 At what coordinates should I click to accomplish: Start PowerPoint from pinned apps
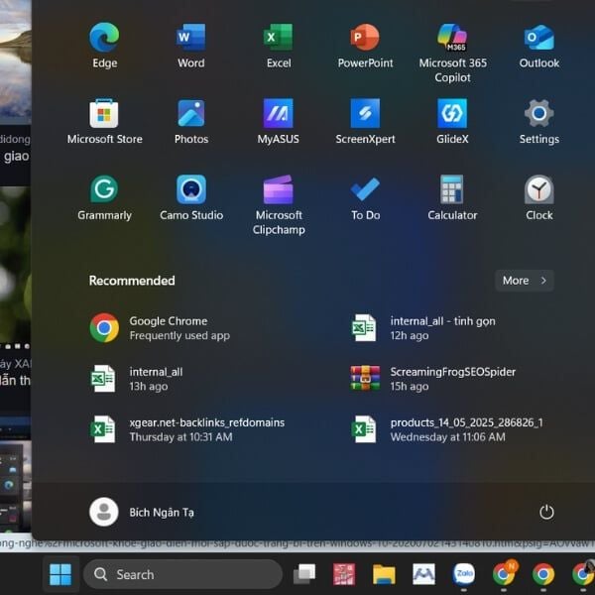pos(365,46)
